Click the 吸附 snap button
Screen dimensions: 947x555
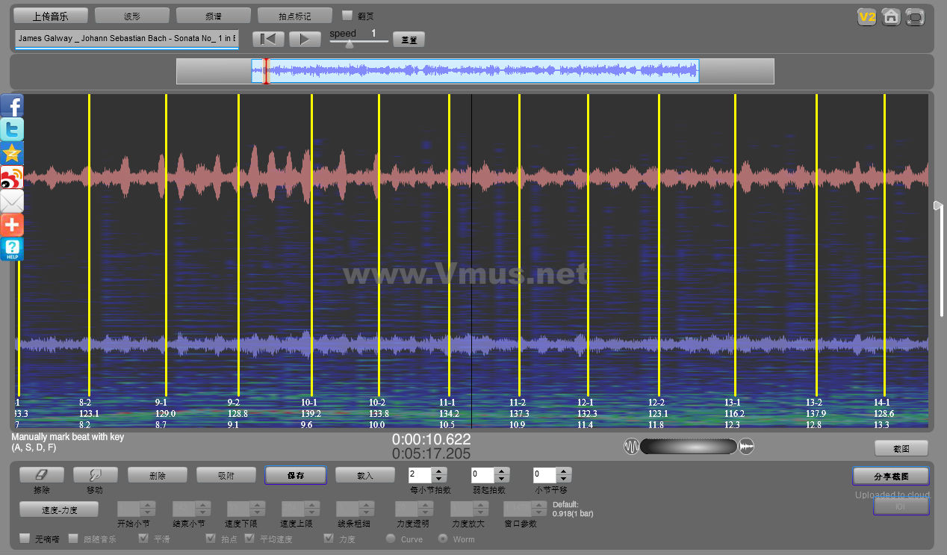pos(226,475)
